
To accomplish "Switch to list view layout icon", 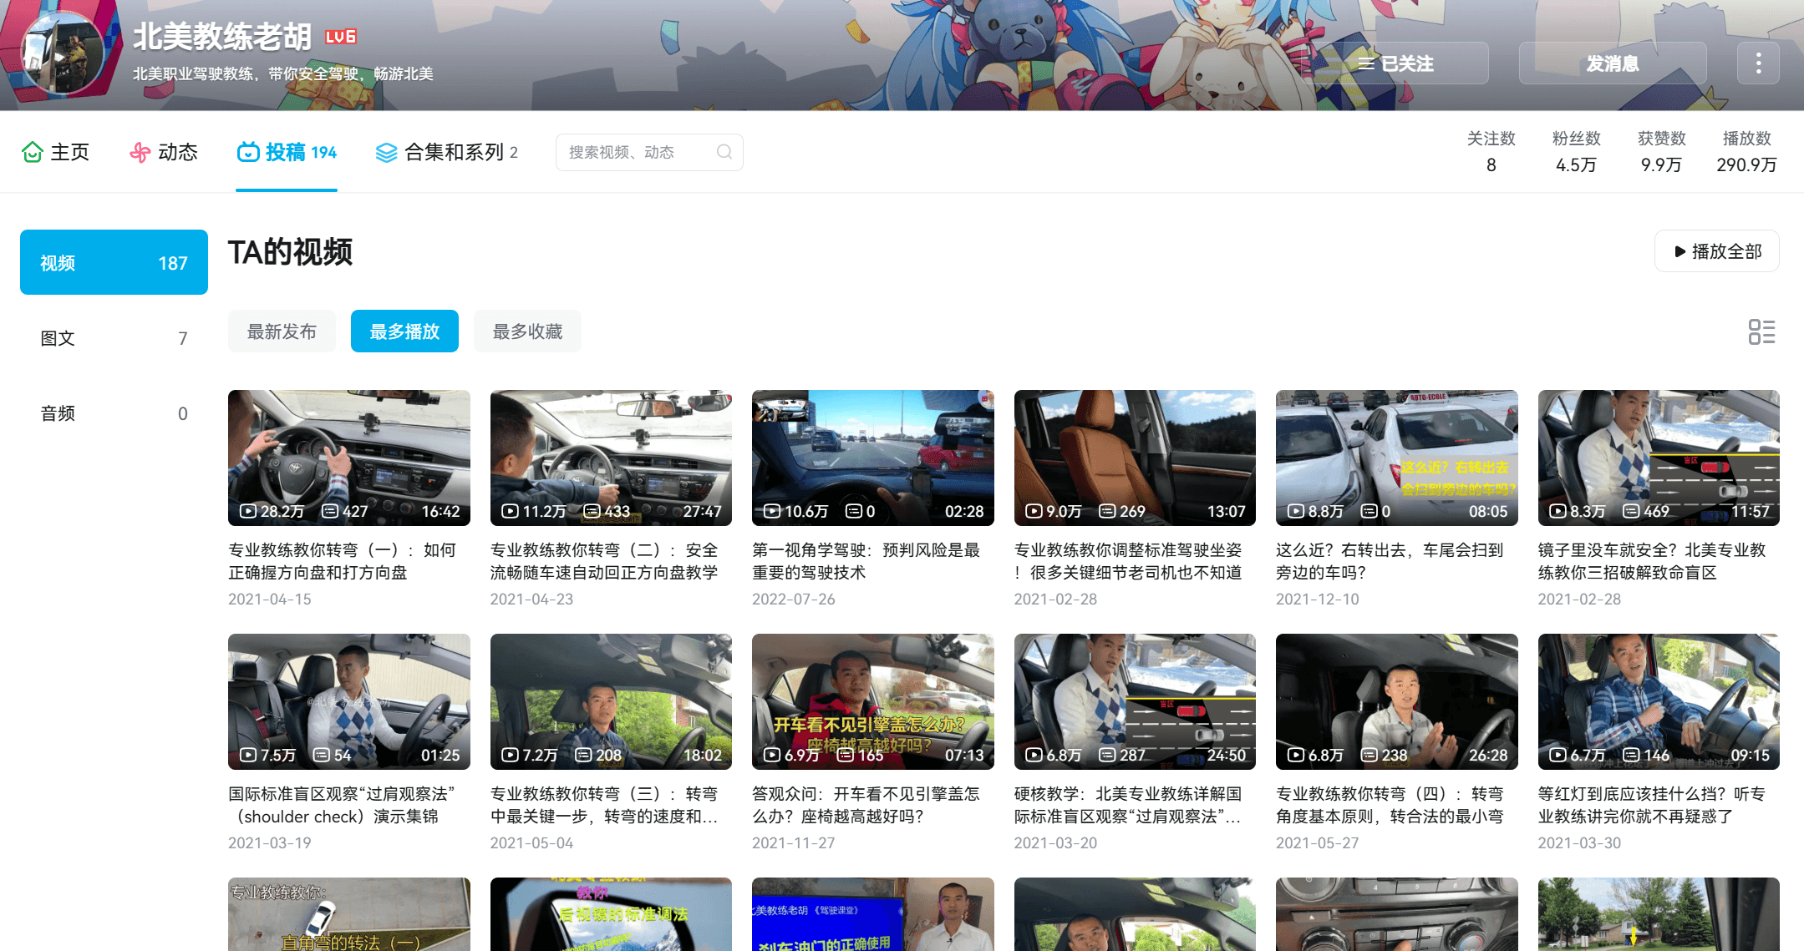I will pos(1761,331).
